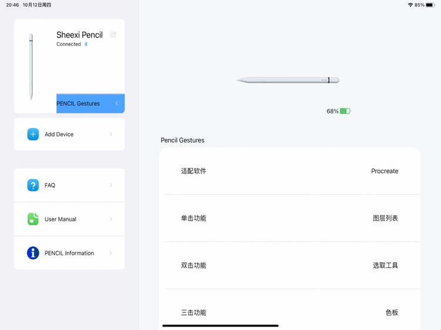Click the FAQ question mark icon

pos(33,185)
